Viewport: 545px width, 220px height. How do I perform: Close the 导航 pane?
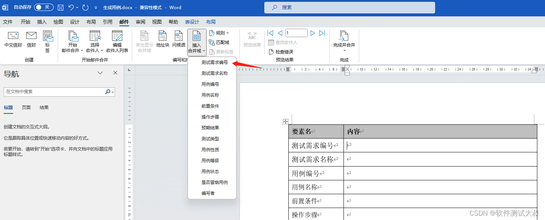[115, 73]
